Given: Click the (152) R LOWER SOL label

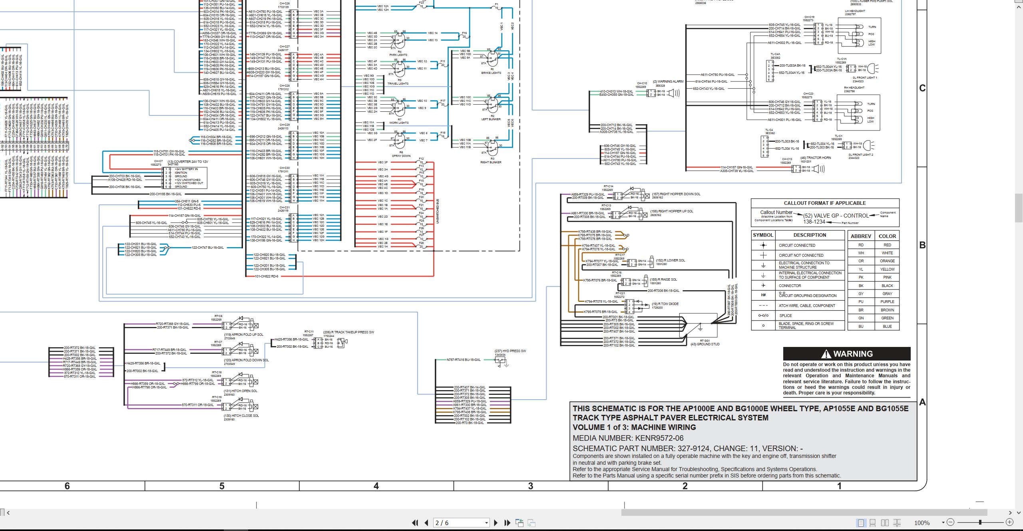Looking at the screenshot, I should pos(671,260).
